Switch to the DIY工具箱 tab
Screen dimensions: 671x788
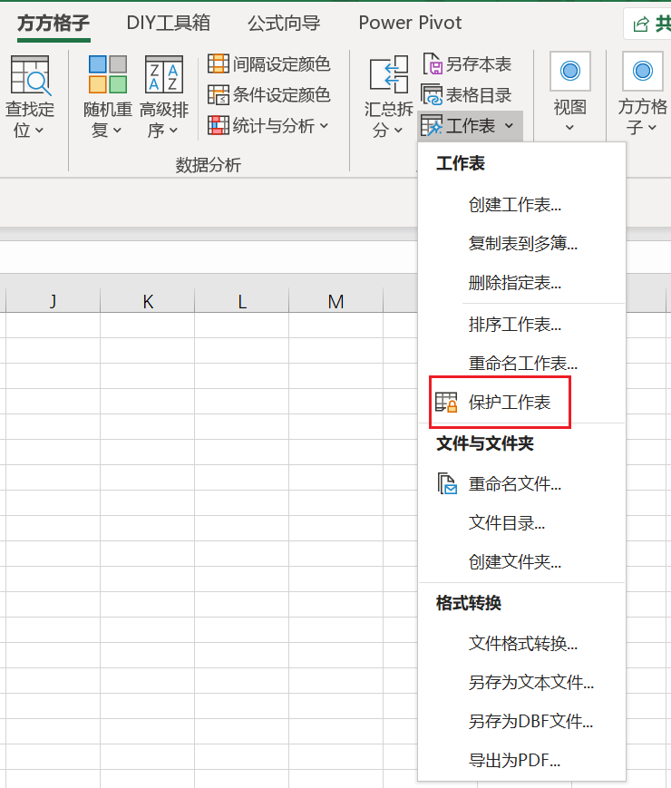pos(169,23)
